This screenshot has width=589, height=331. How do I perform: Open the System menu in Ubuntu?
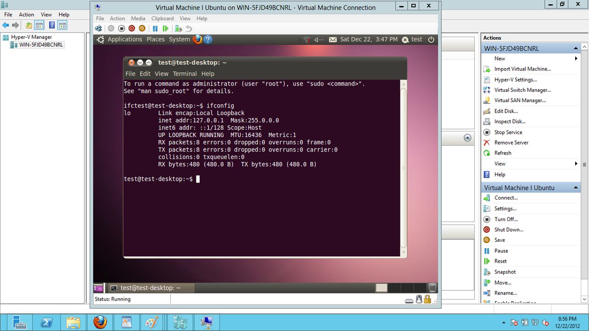pos(179,40)
